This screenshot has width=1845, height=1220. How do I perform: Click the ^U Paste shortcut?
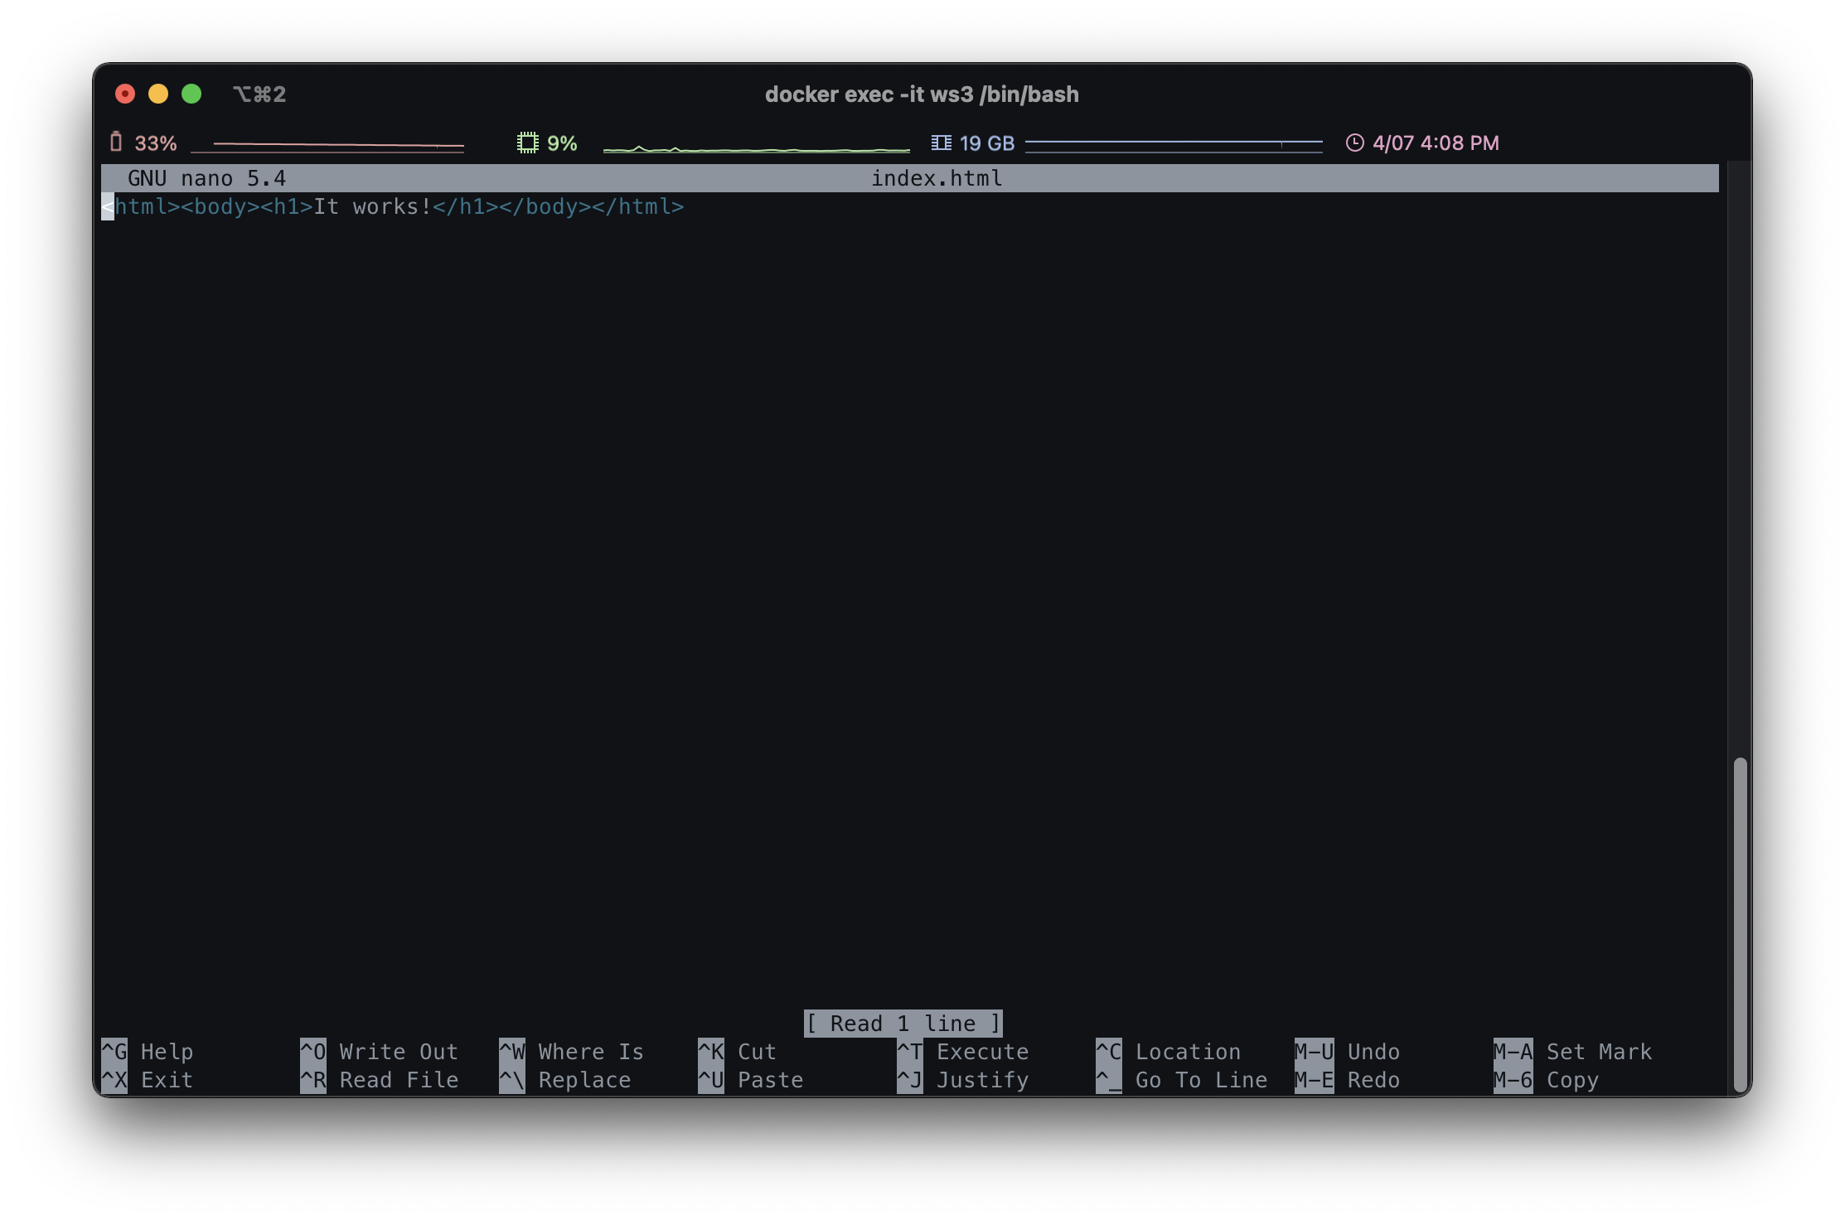click(750, 1079)
